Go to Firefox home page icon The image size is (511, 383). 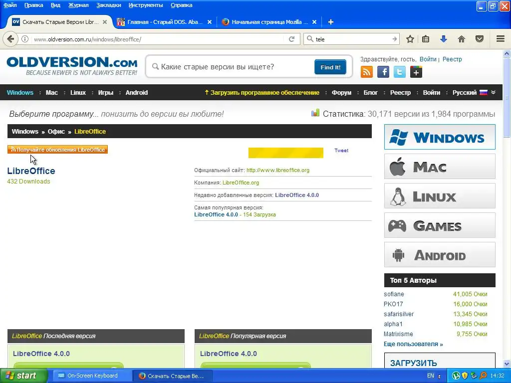462,39
